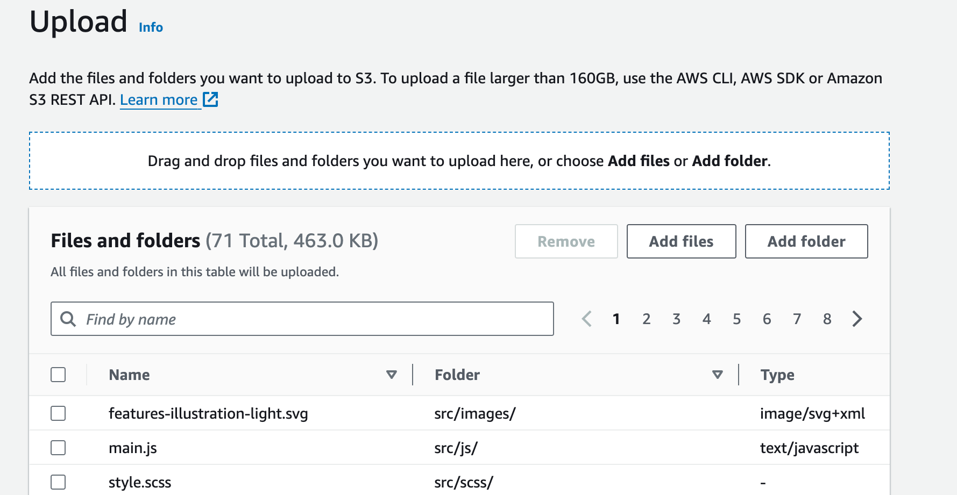Tick the style.scss row checkbox
This screenshot has height=495, width=957.
tap(58, 482)
